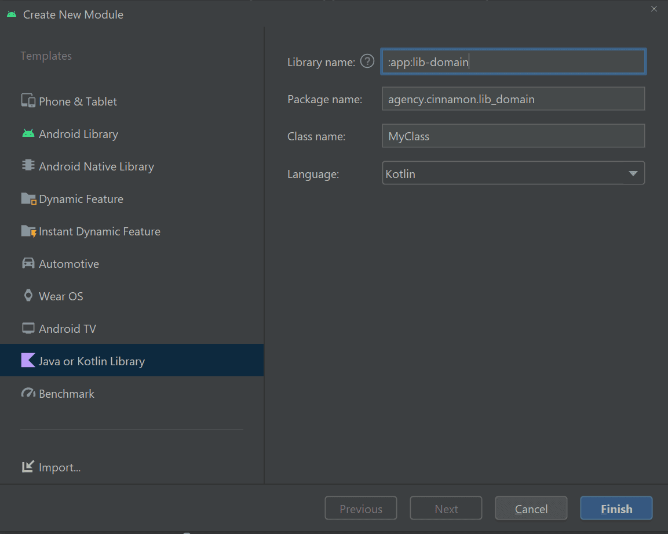668x534 pixels.
Task: Click the Phone & Tablet template icon
Action: pos(28,101)
